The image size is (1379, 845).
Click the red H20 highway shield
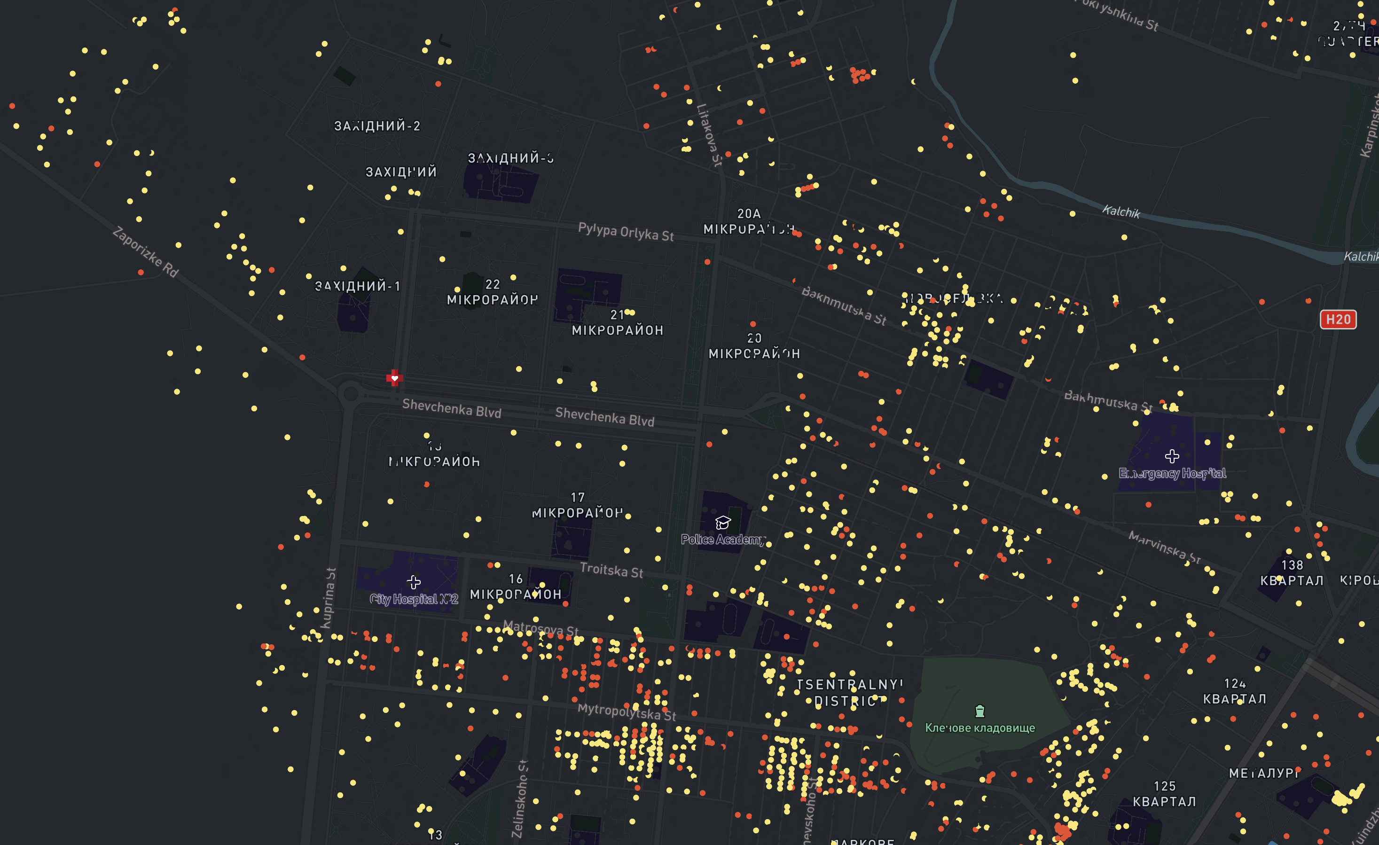(1338, 320)
